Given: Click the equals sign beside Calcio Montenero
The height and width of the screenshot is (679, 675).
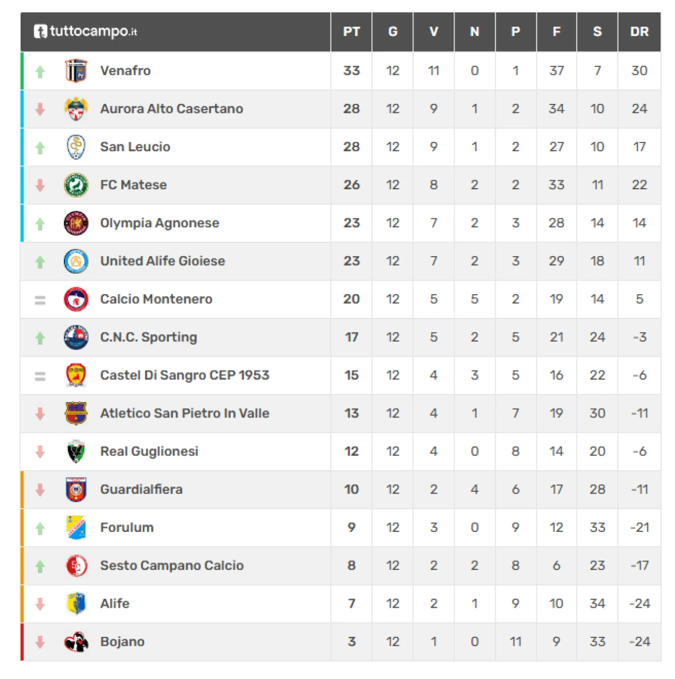Looking at the screenshot, I should point(40,300).
